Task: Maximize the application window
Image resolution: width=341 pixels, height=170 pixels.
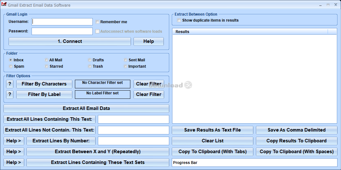Action: [328, 5]
